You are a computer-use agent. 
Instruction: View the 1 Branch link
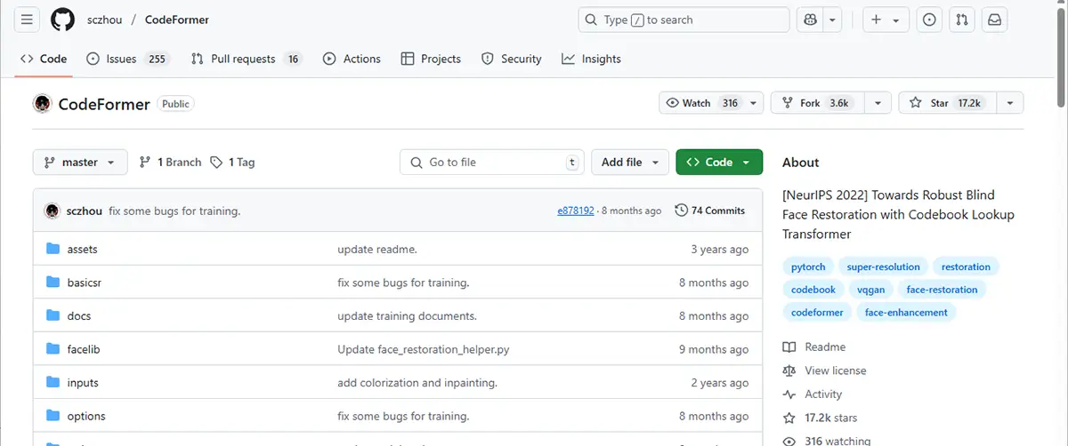click(170, 163)
